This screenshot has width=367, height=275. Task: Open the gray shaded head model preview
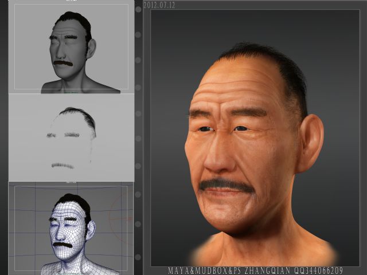pos(71,47)
